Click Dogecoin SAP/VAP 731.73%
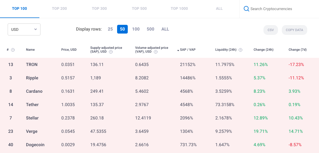 point(188,145)
